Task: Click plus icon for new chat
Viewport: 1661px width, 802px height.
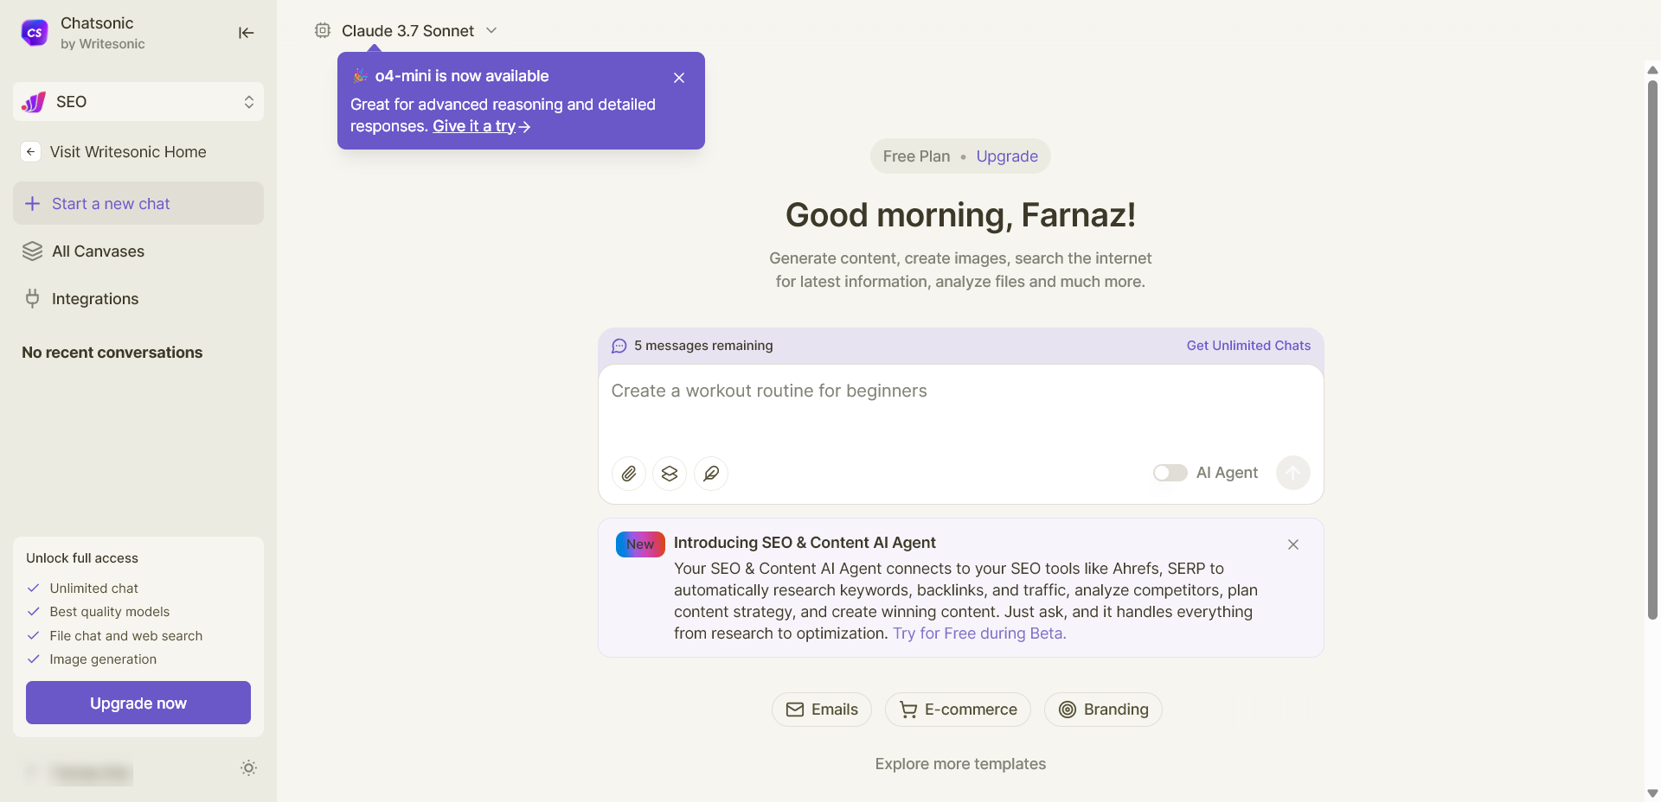Action: click(33, 203)
